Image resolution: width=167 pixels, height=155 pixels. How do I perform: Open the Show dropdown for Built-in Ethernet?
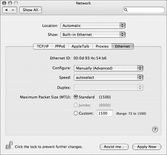93,35
